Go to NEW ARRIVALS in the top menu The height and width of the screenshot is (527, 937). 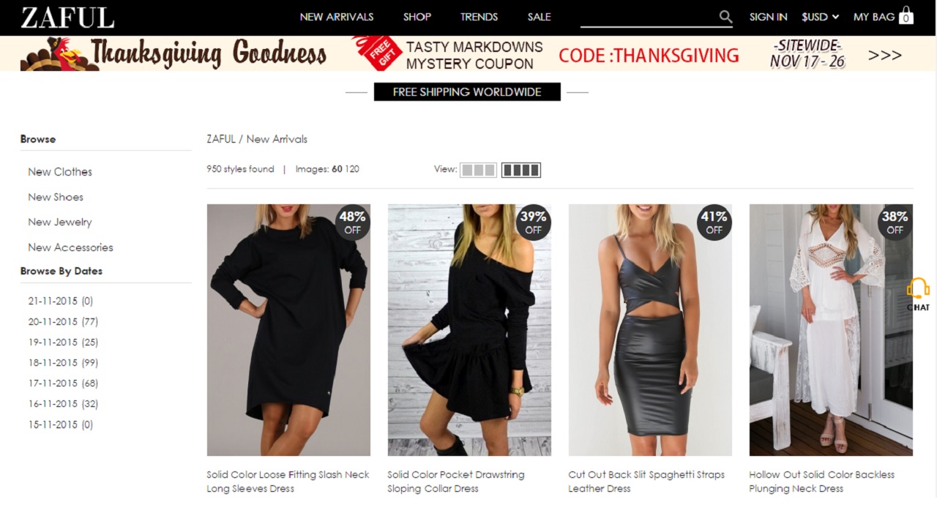[337, 17]
